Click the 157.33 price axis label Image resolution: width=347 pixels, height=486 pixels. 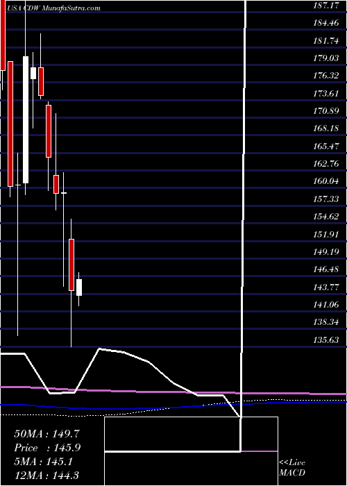(325, 199)
